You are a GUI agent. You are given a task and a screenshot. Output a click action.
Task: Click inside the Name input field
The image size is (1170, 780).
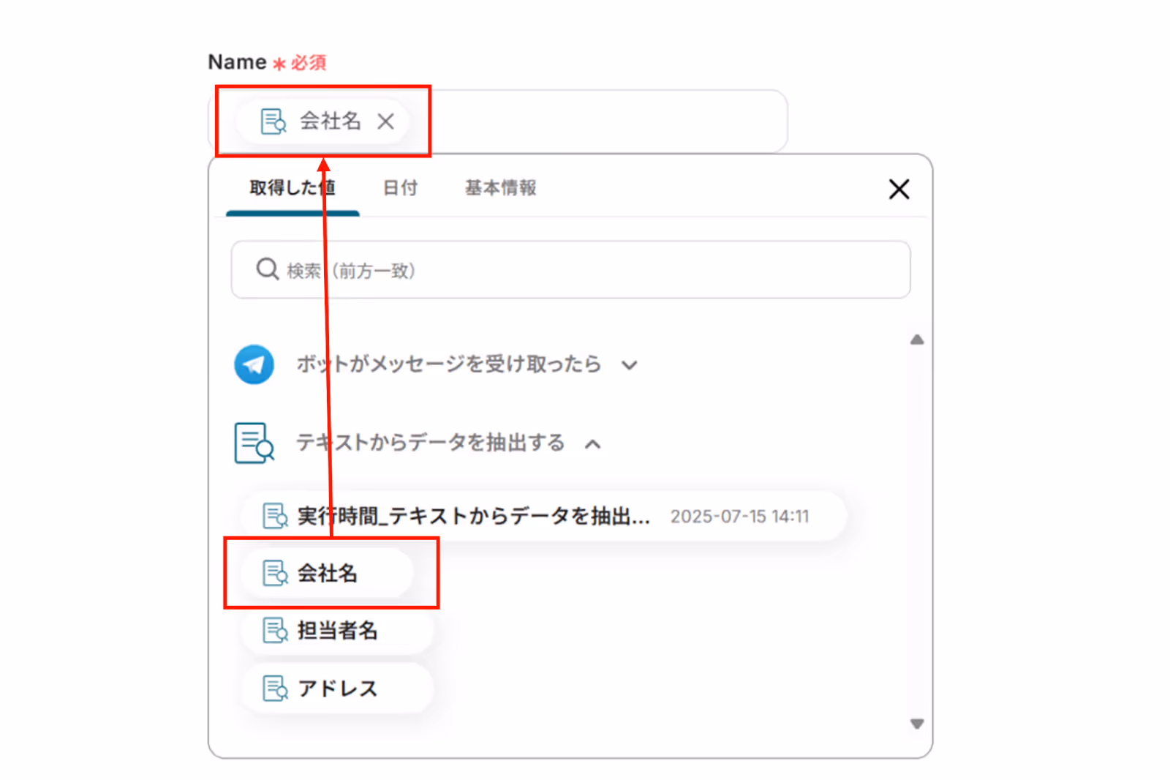(499, 121)
